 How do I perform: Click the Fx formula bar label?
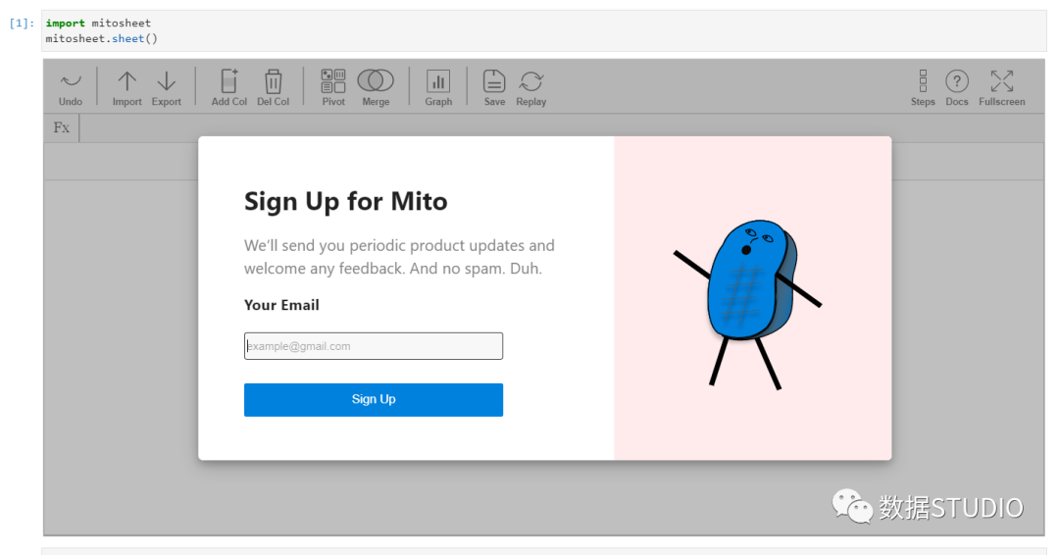pyautogui.click(x=62, y=127)
